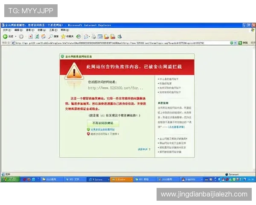
Task: Click the Messenger people icon in toolbar
Action: [119, 36]
